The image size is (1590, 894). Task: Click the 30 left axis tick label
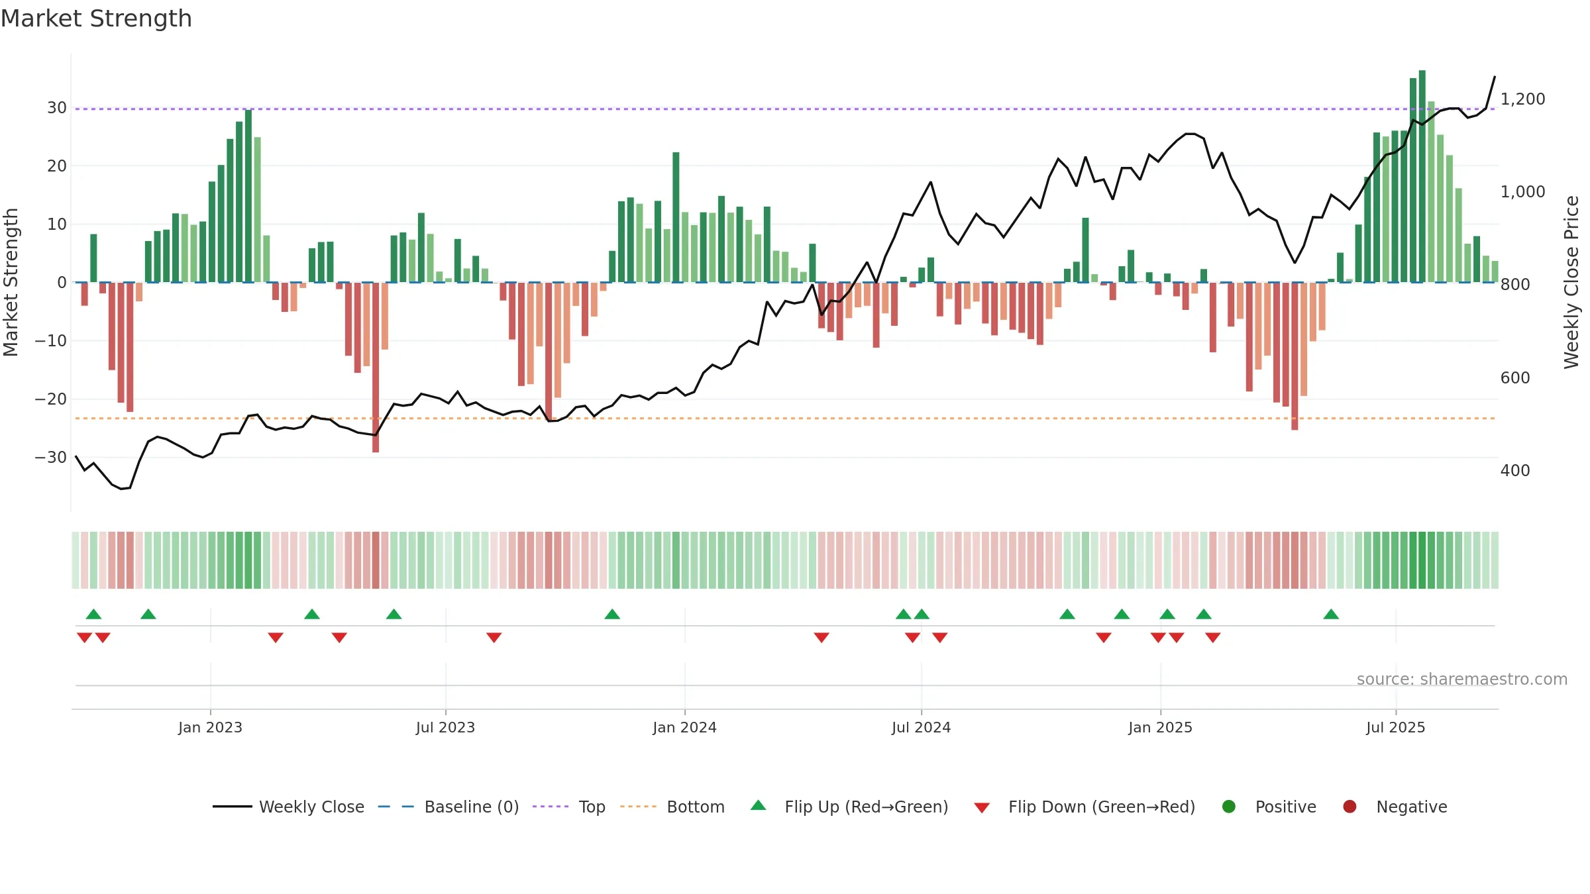point(56,108)
